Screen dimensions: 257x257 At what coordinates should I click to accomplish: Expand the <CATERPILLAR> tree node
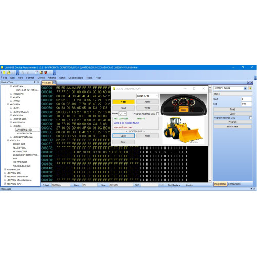coord(11,112)
